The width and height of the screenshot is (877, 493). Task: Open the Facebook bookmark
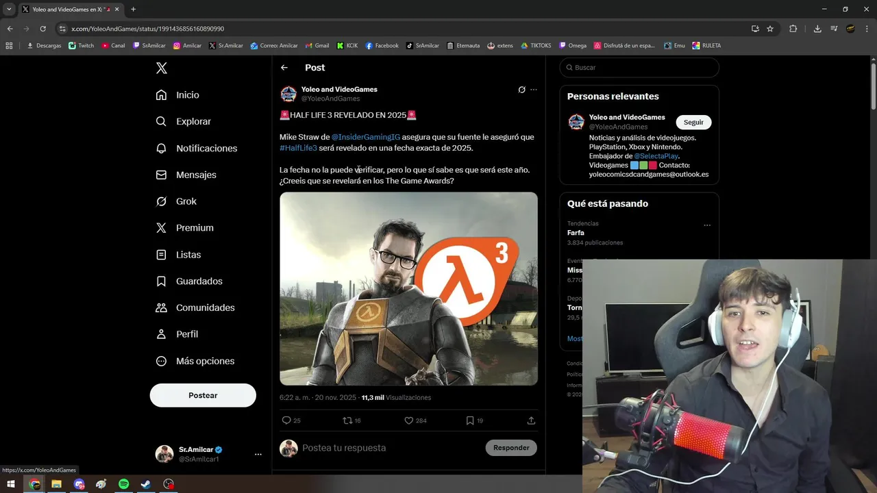382,46
